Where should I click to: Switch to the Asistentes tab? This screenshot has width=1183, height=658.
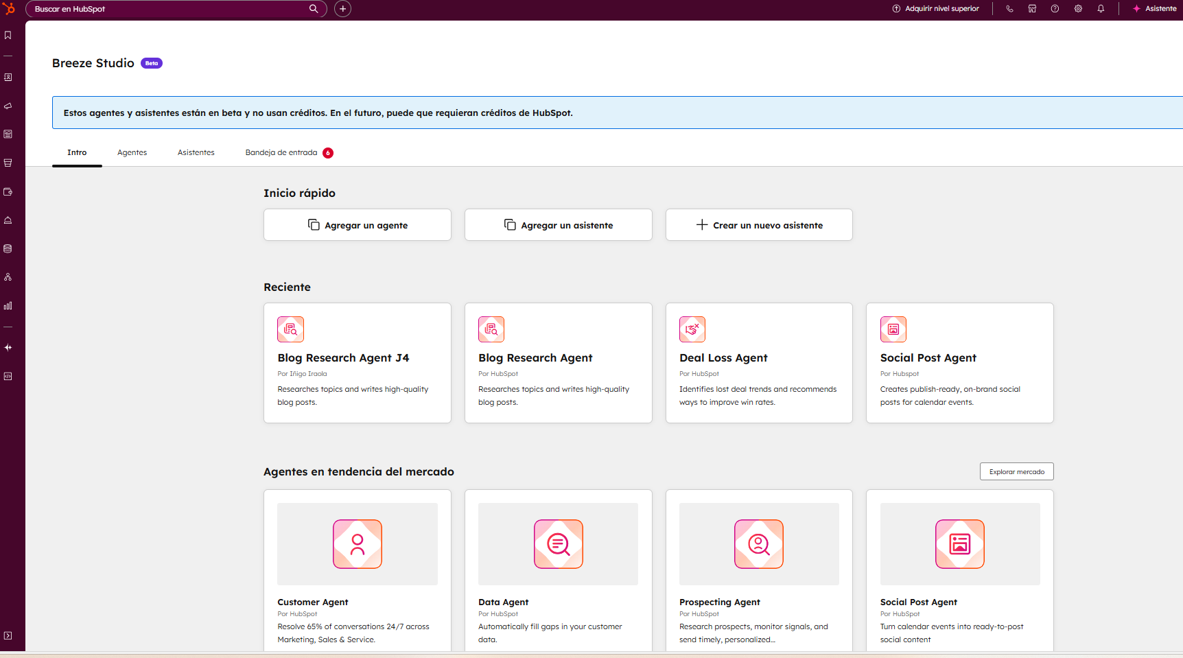196,152
